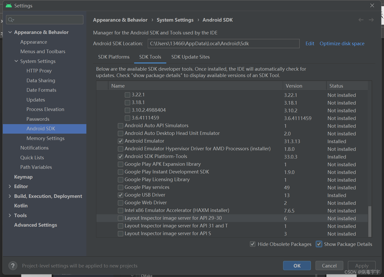Click the search magnifier icon in settings
Viewport: 384px width, 277px height.
tap(11, 20)
